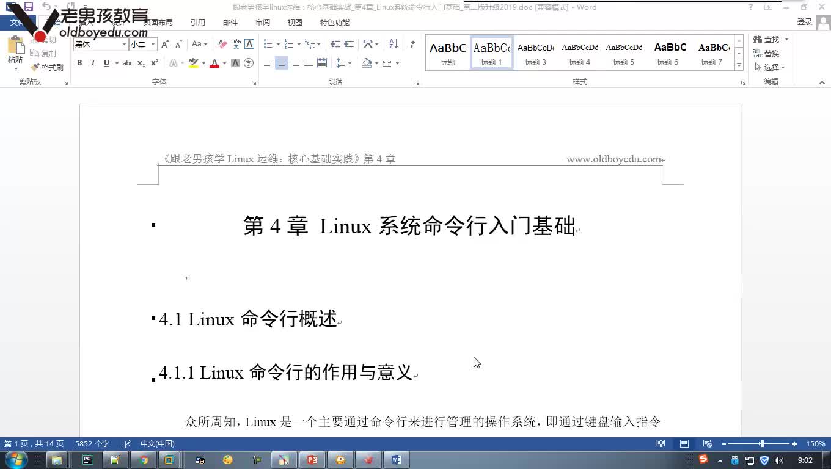
Task: Open PowerPoint from the taskbar
Action: click(x=312, y=460)
